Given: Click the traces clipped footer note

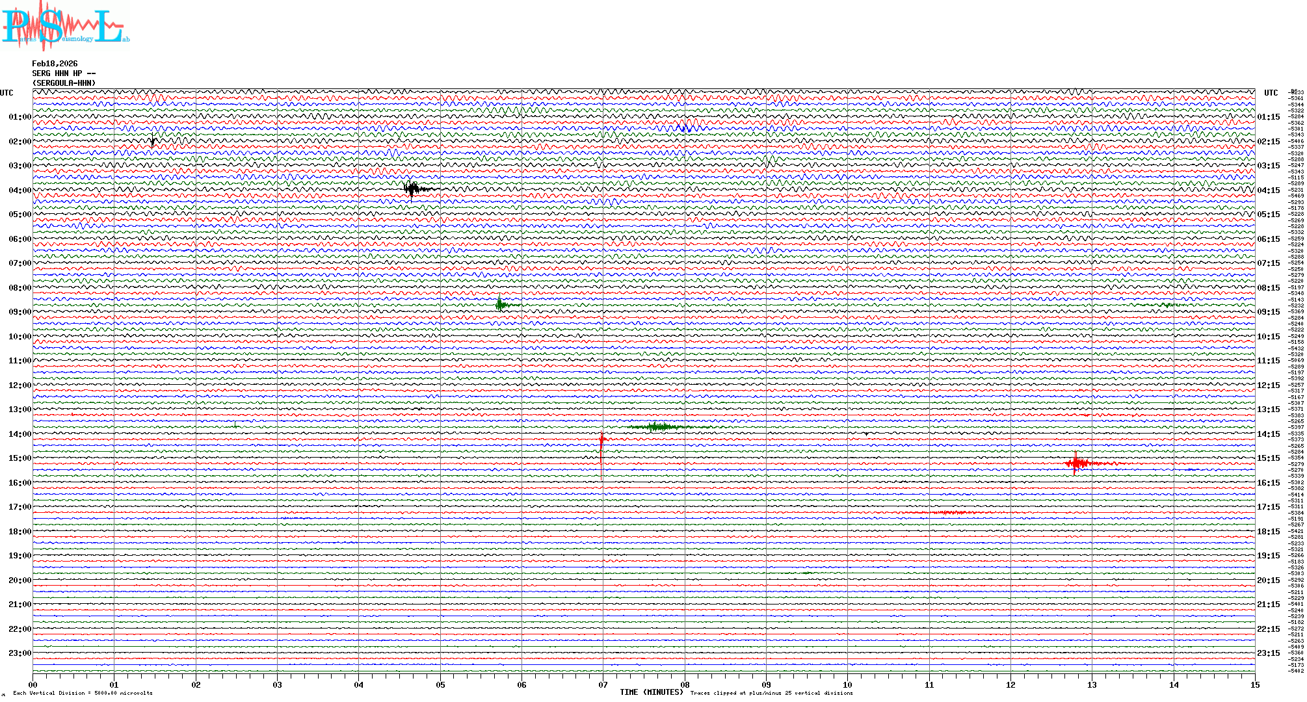Looking at the screenshot, I should (771, 693).
